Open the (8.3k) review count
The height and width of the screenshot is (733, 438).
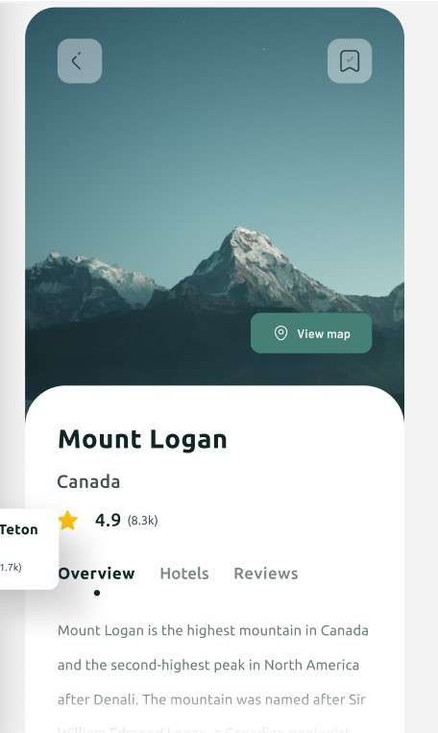142,521
